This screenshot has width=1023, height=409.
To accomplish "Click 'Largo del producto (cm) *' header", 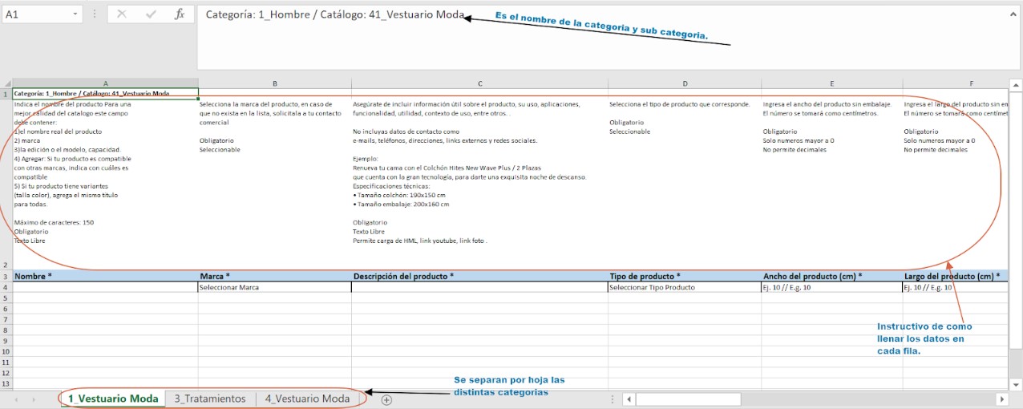I will pyautogui.click(x=955, y=276).
